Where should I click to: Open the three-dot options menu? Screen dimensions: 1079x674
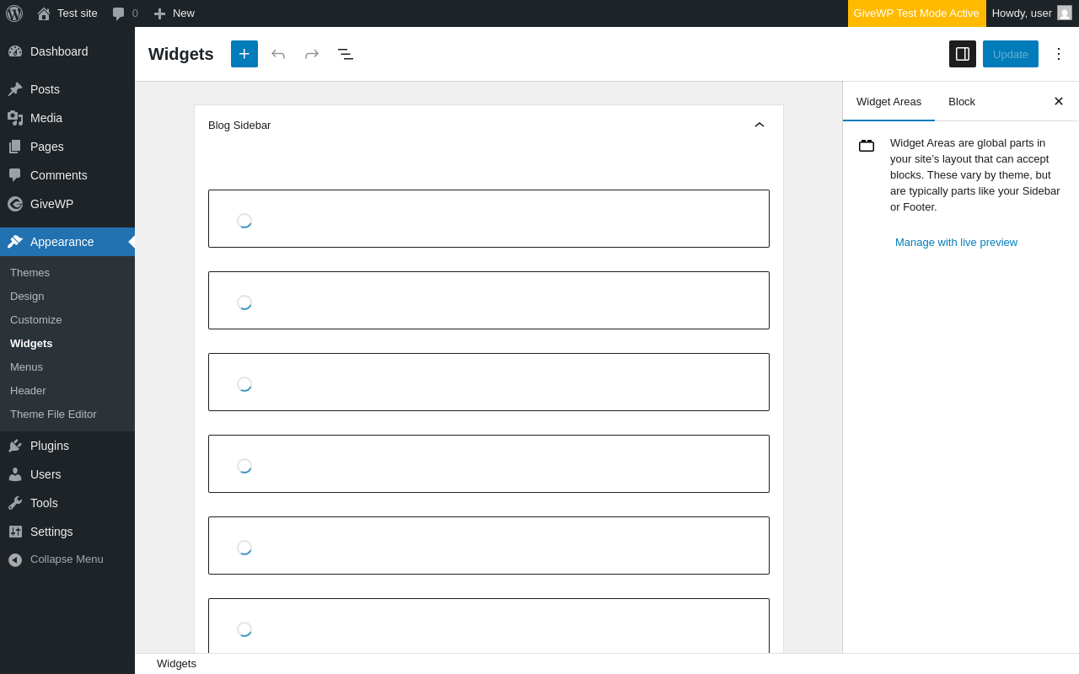point(1059,54)
